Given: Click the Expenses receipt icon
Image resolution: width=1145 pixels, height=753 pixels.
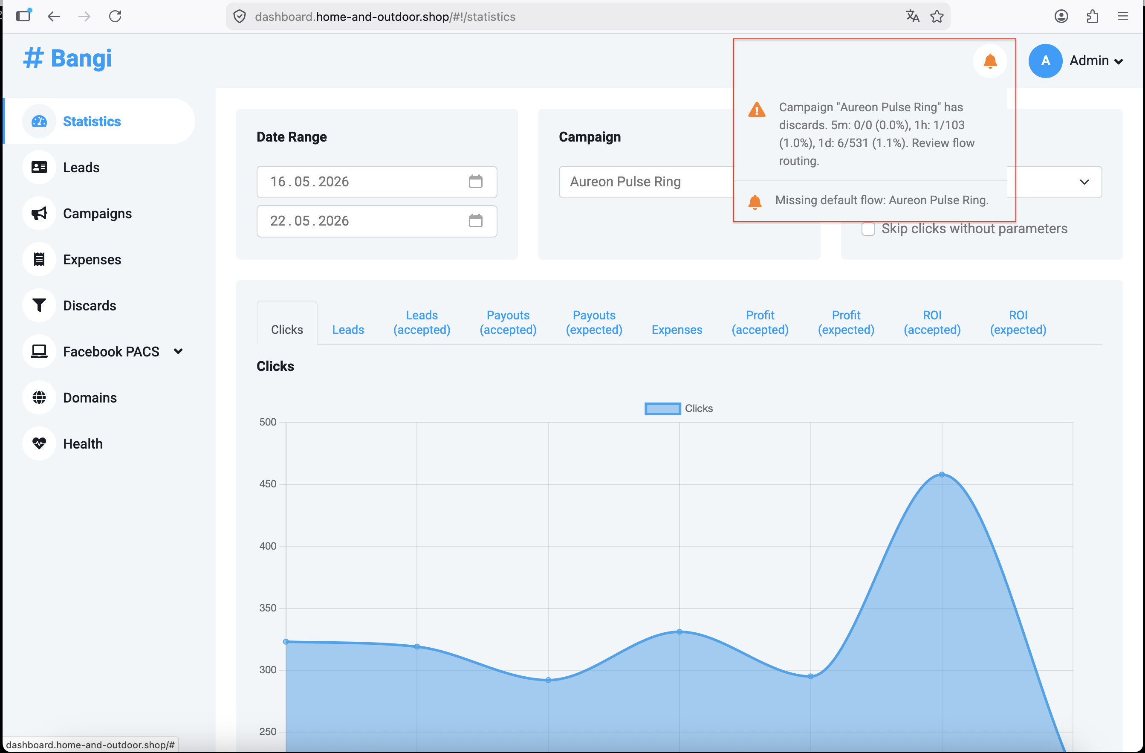Looking at the screenshot, I should pos(39,260).
